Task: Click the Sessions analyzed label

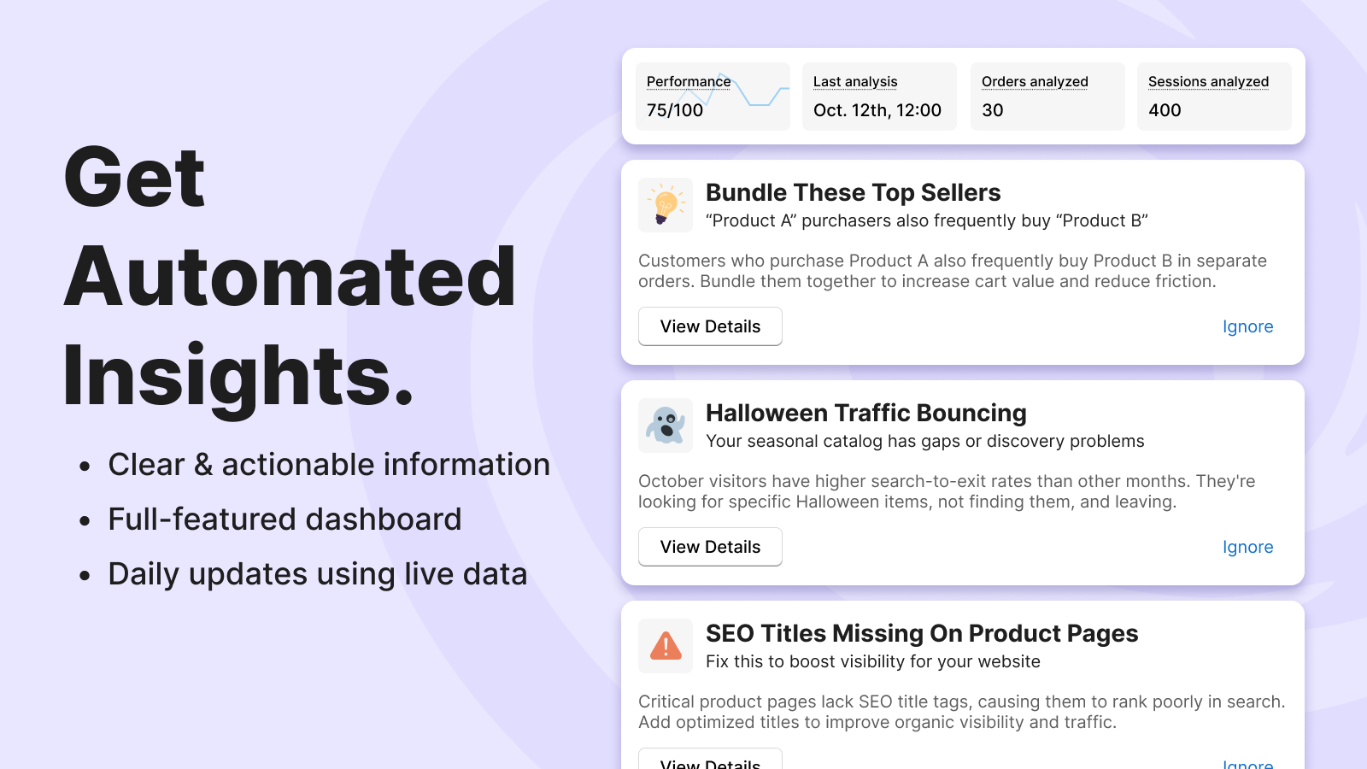Action: [x=1208, y=81]
